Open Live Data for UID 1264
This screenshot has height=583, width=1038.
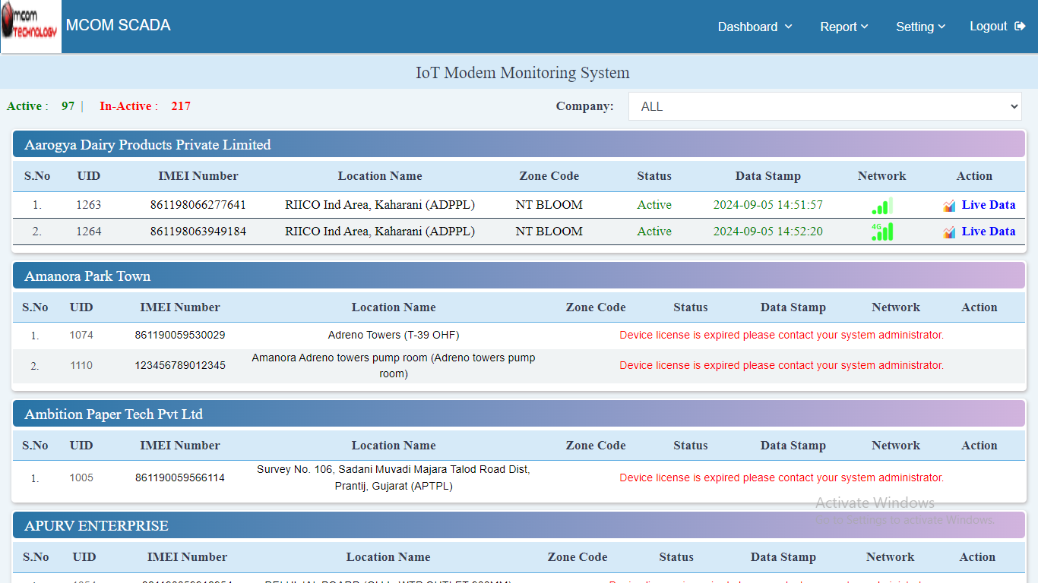pos(988,232)
